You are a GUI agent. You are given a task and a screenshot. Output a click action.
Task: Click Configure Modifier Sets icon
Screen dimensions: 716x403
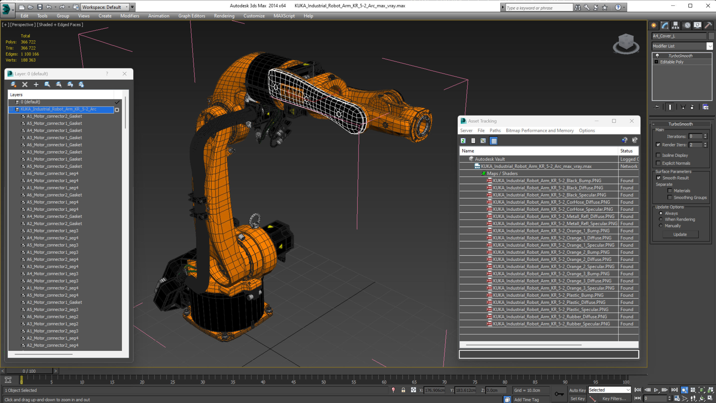(x=705, y=107)
